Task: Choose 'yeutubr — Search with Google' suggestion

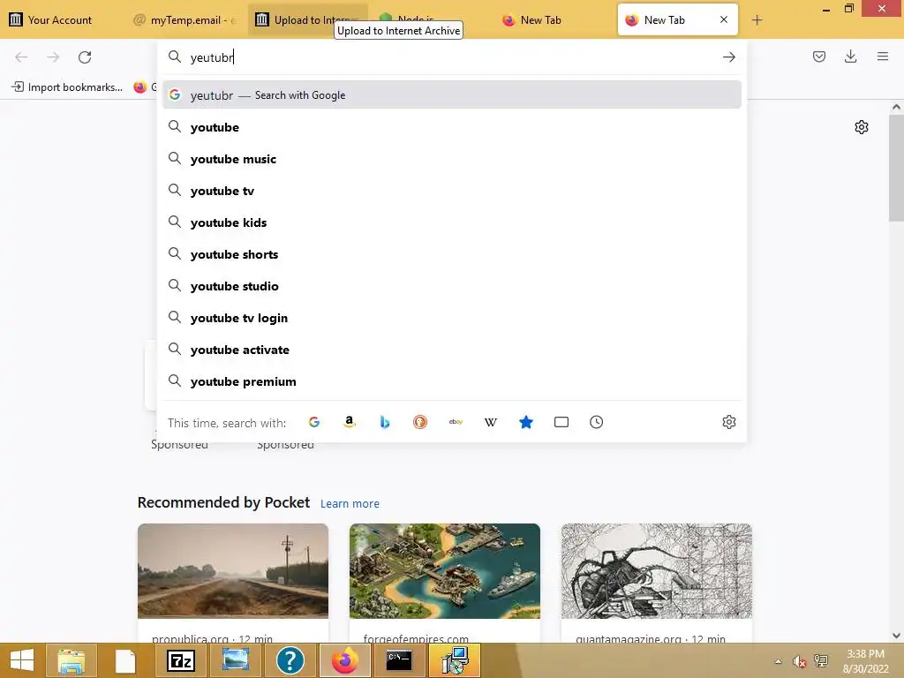Action: point(452,95)
